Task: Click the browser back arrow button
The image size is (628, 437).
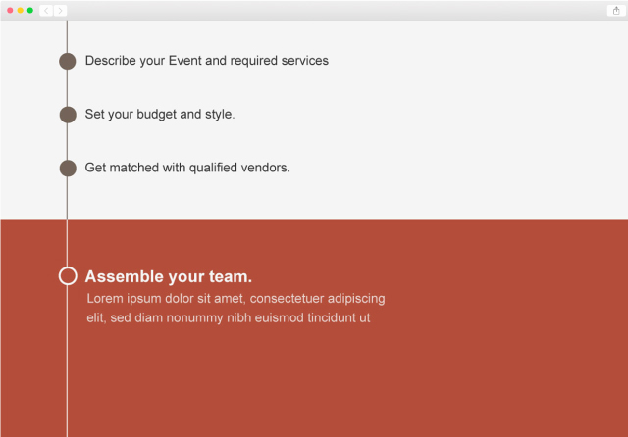Action: (45, 10)
